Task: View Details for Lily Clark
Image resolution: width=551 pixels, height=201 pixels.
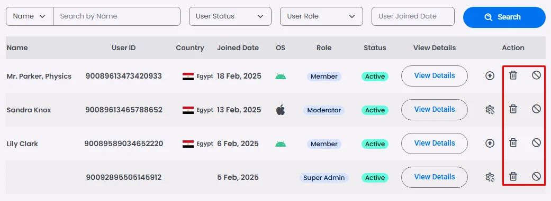Action: pyautogui.click(x=435, y=143)
